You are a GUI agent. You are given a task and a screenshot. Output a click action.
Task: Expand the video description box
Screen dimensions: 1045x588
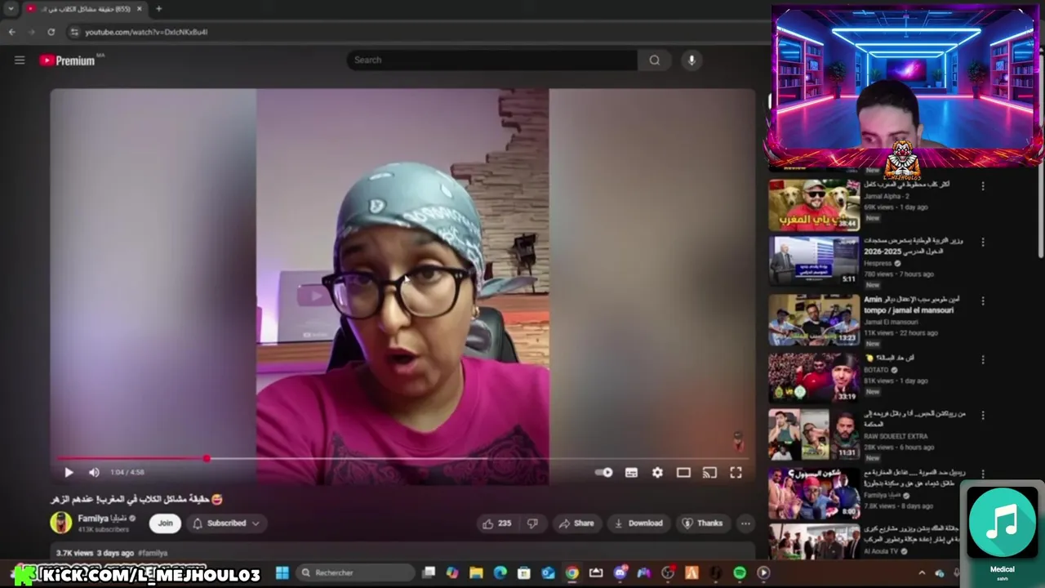[x=403, y=552]
